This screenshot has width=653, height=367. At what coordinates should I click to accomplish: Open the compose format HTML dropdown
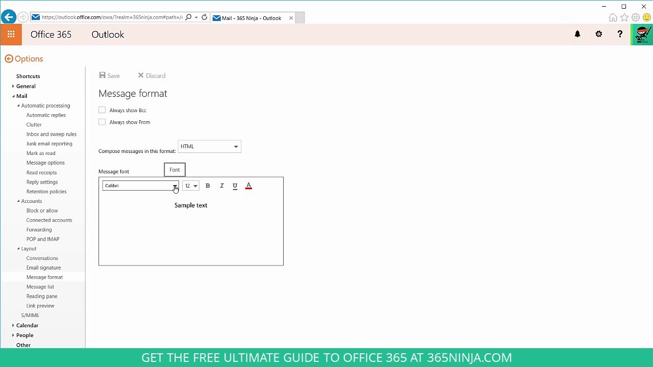point(209,146)
